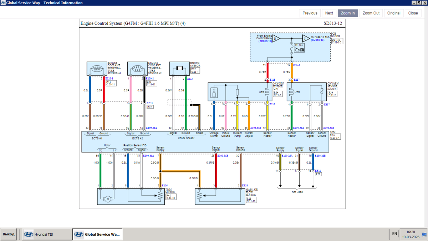Click the 'OXYGEN SENSOR (UP)' label
This screenshot has height=241, width=428.
coord(278,86)
